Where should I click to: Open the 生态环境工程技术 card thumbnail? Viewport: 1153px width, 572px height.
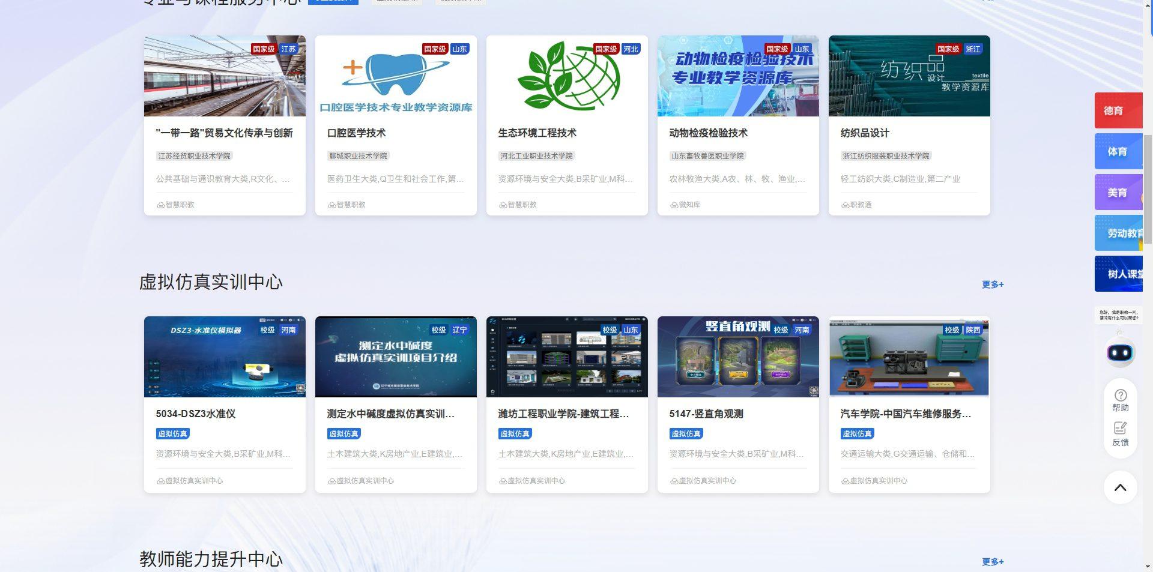coord(566,76)
